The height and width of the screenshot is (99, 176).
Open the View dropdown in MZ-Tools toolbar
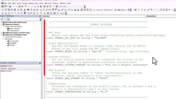62,13
